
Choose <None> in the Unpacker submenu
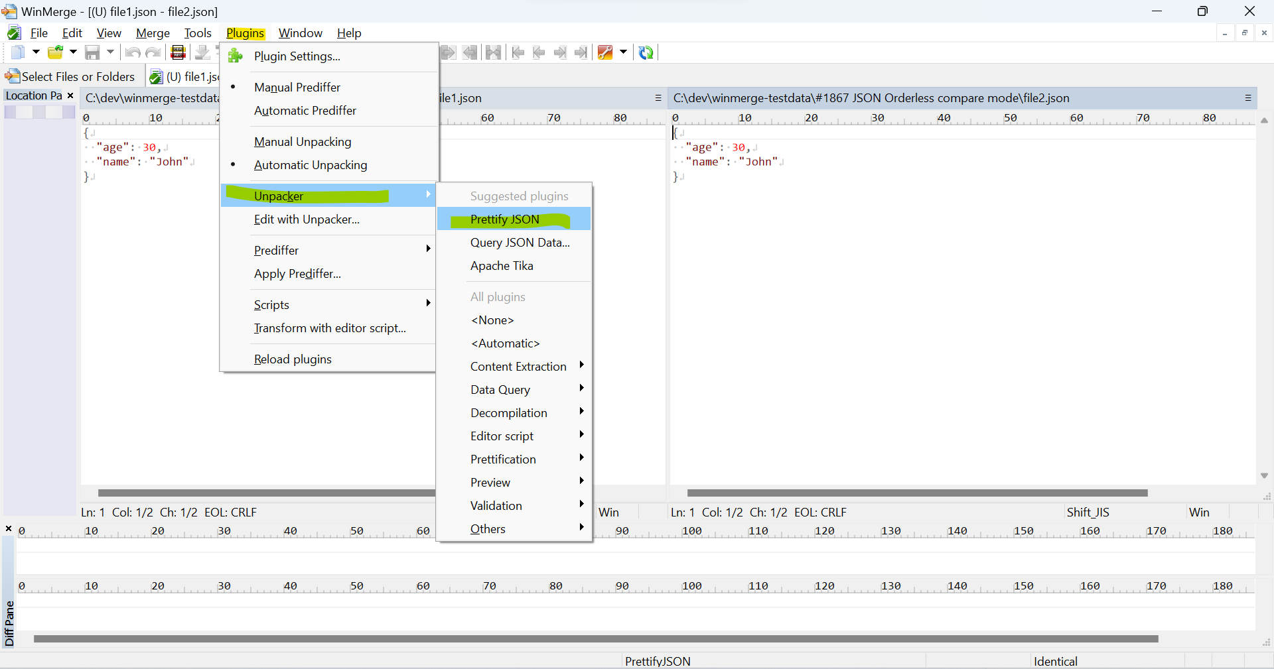(492, 320)
